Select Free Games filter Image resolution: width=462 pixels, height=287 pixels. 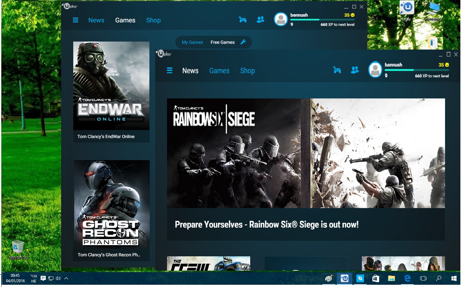[223, 42]
